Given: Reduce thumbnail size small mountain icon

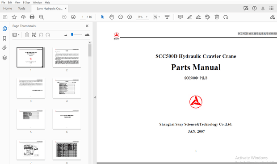Looking at the screenshot, I should (66, 35).
